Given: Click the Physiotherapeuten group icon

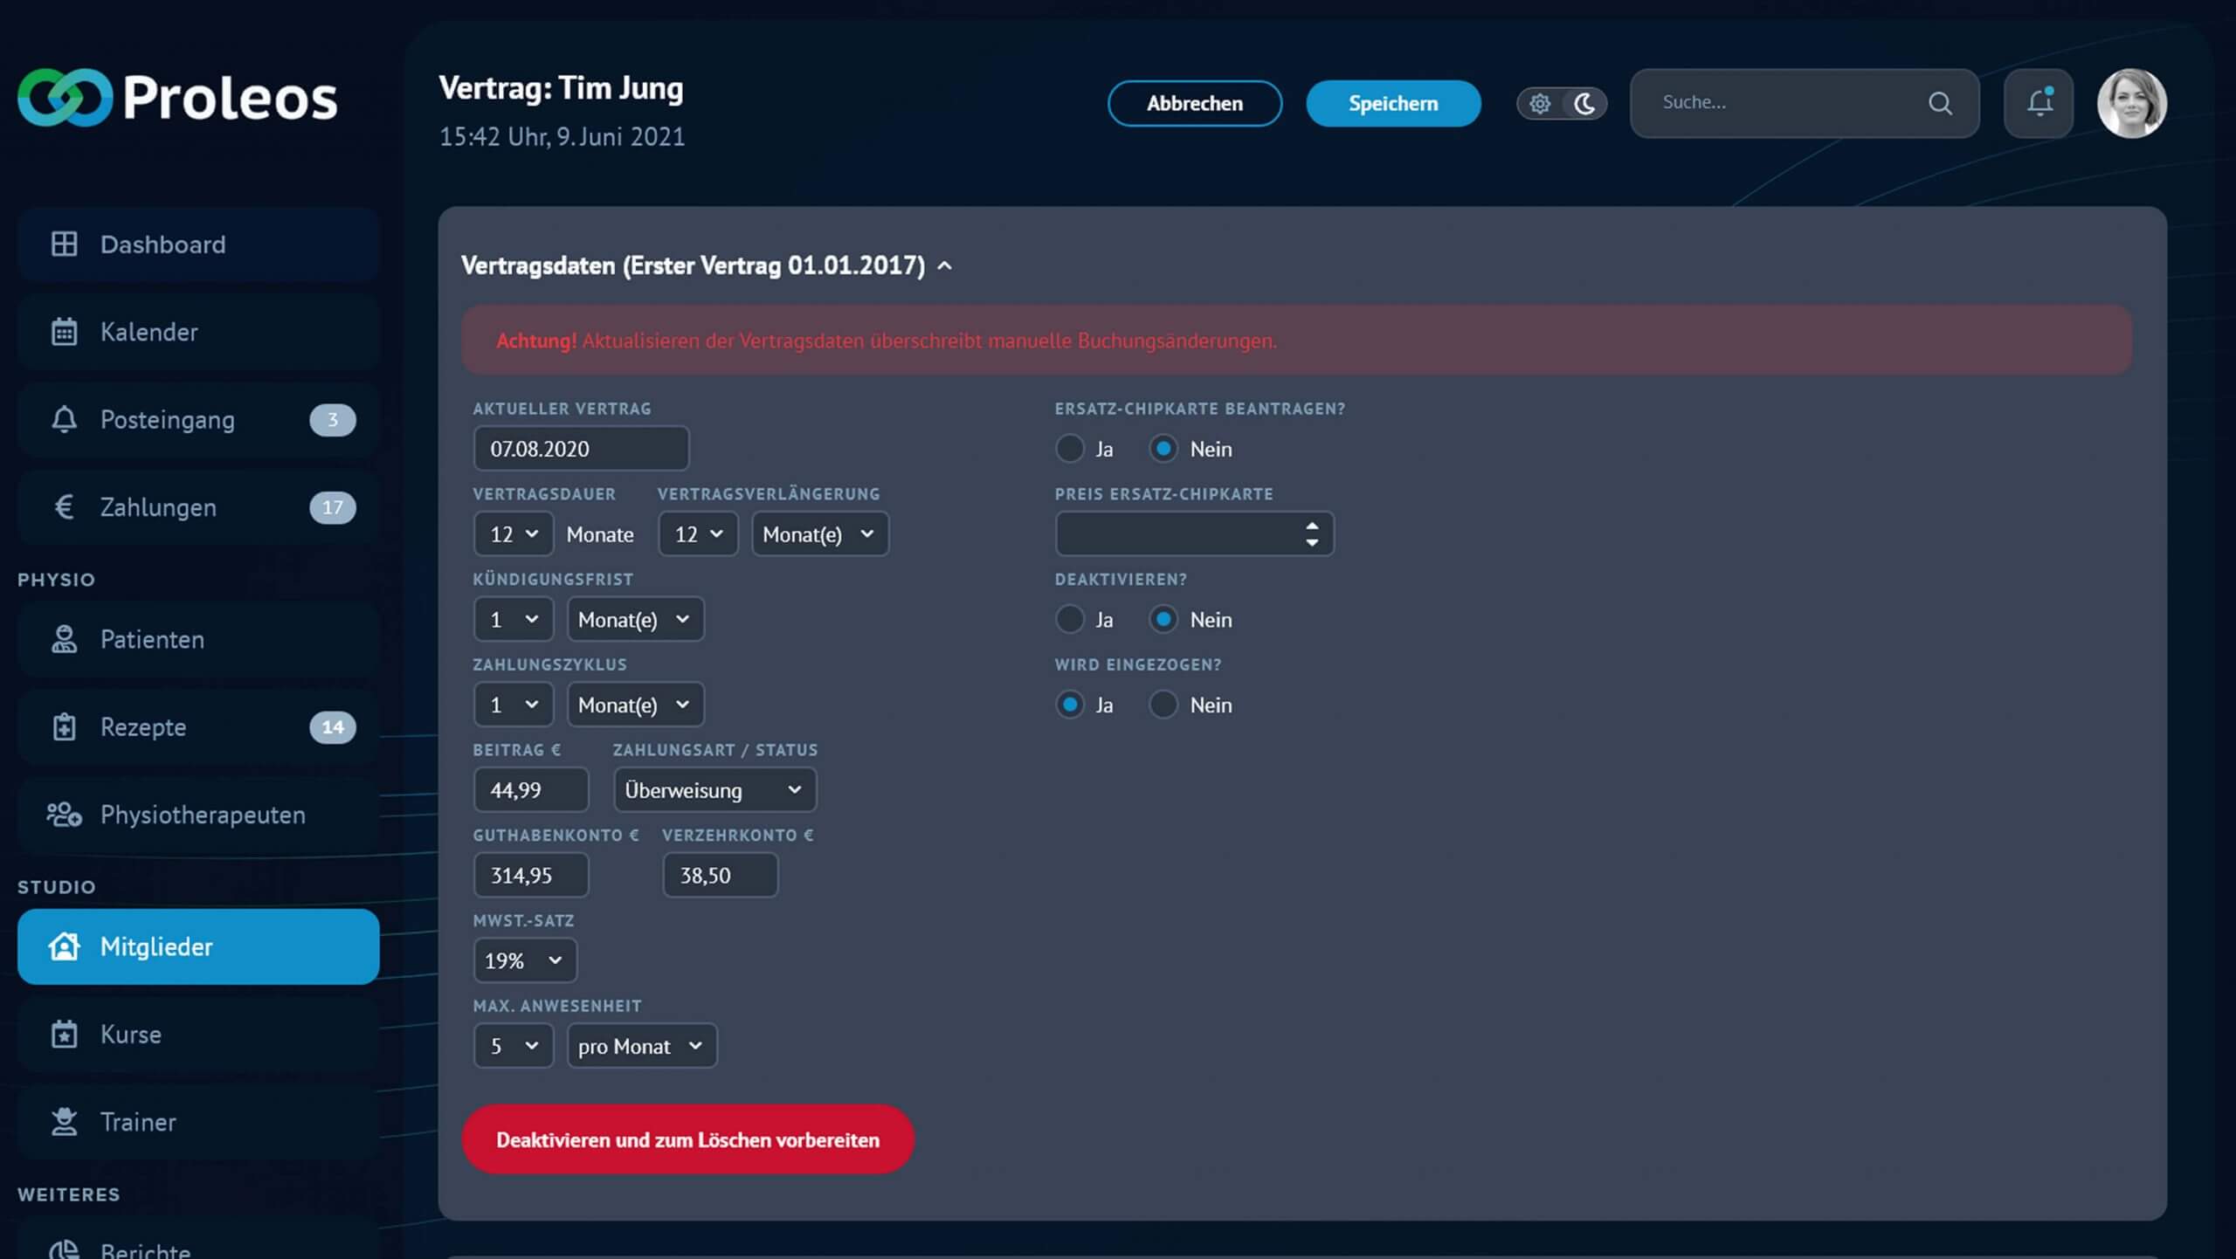Looking at the screenshot, I should (x=64, y=815).
